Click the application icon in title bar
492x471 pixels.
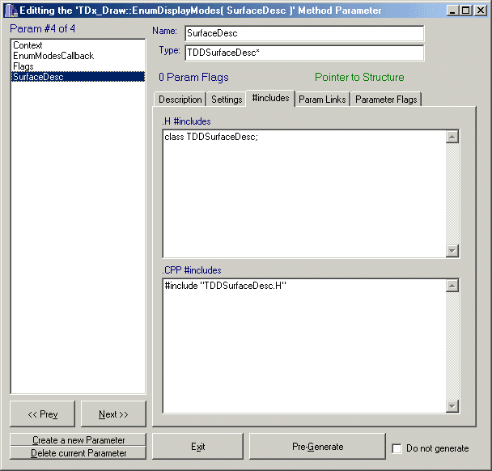click(11, 10)
